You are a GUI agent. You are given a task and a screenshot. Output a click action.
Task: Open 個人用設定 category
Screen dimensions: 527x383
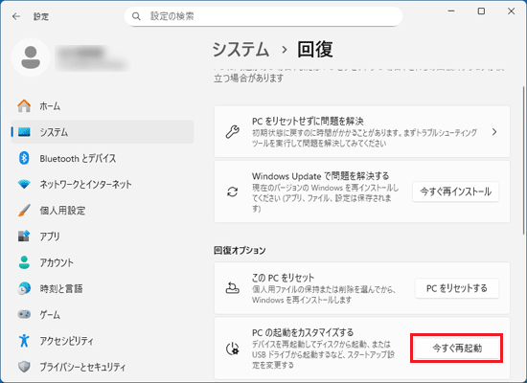[103, 211]
